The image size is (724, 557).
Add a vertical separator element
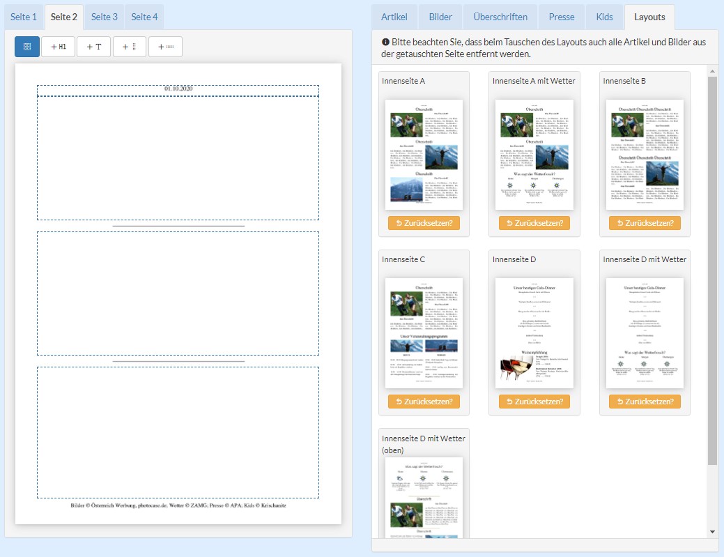click(x=130, y=47)
